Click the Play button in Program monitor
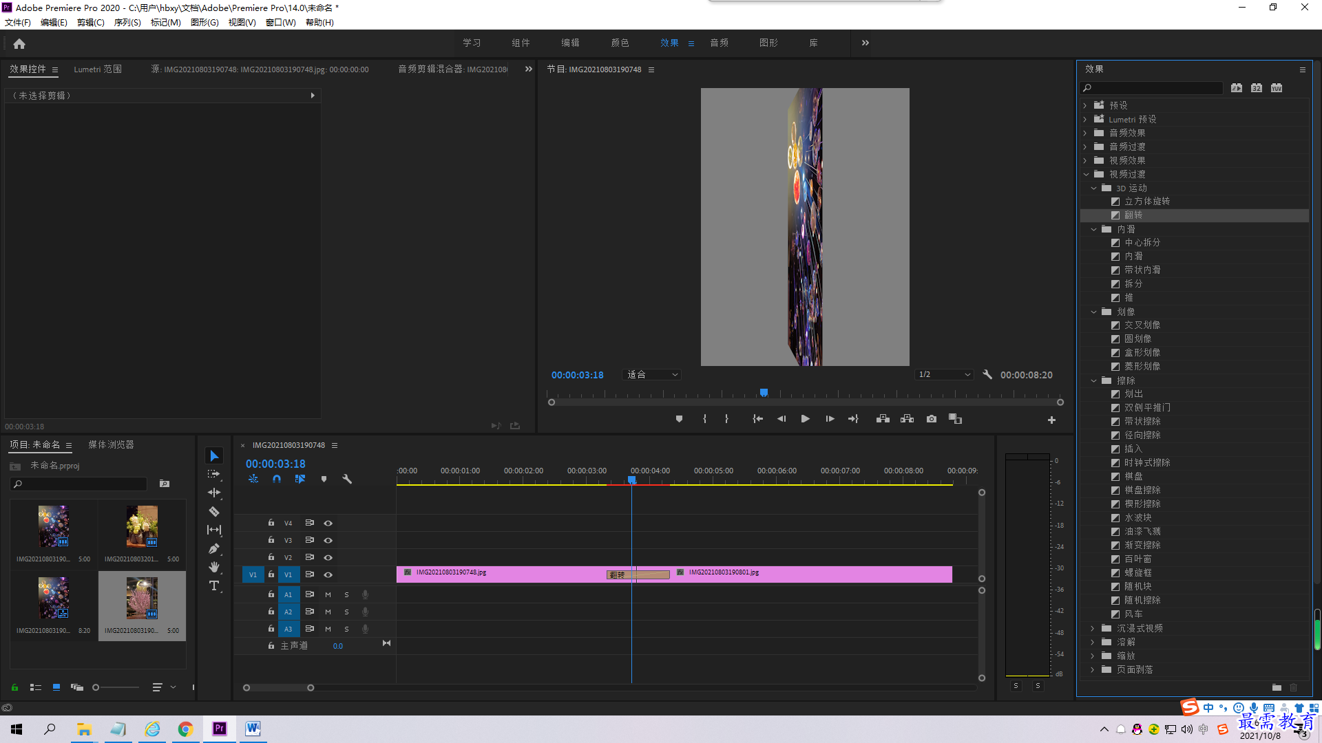The image size is (1322, 743). 805,419
